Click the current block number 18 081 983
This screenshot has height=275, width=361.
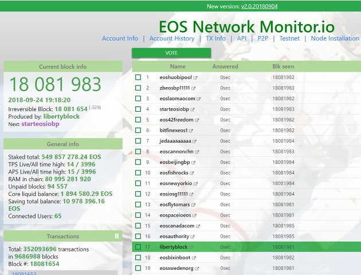click(55, 84)
